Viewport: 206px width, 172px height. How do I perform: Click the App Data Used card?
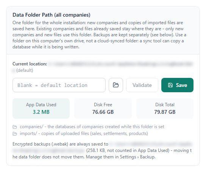tap(41, 108)
